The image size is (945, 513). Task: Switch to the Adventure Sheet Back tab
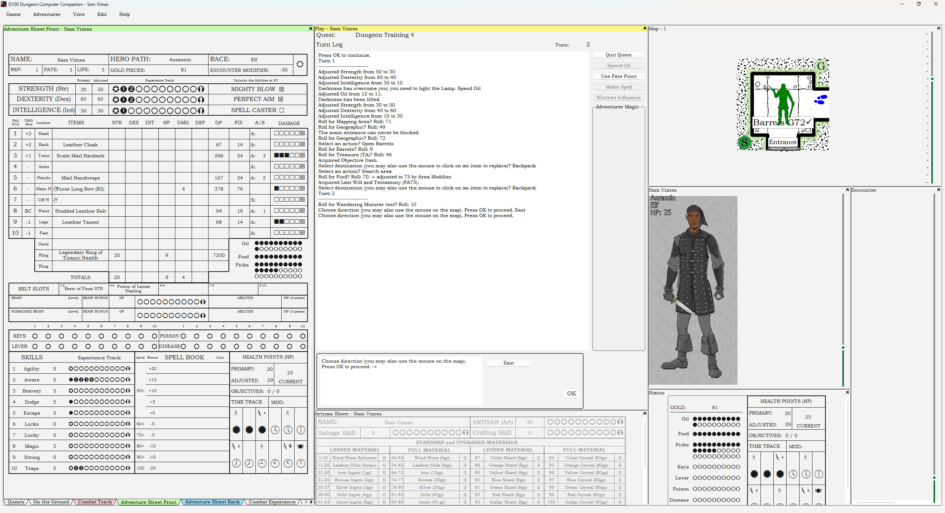[x=213, y=502]
